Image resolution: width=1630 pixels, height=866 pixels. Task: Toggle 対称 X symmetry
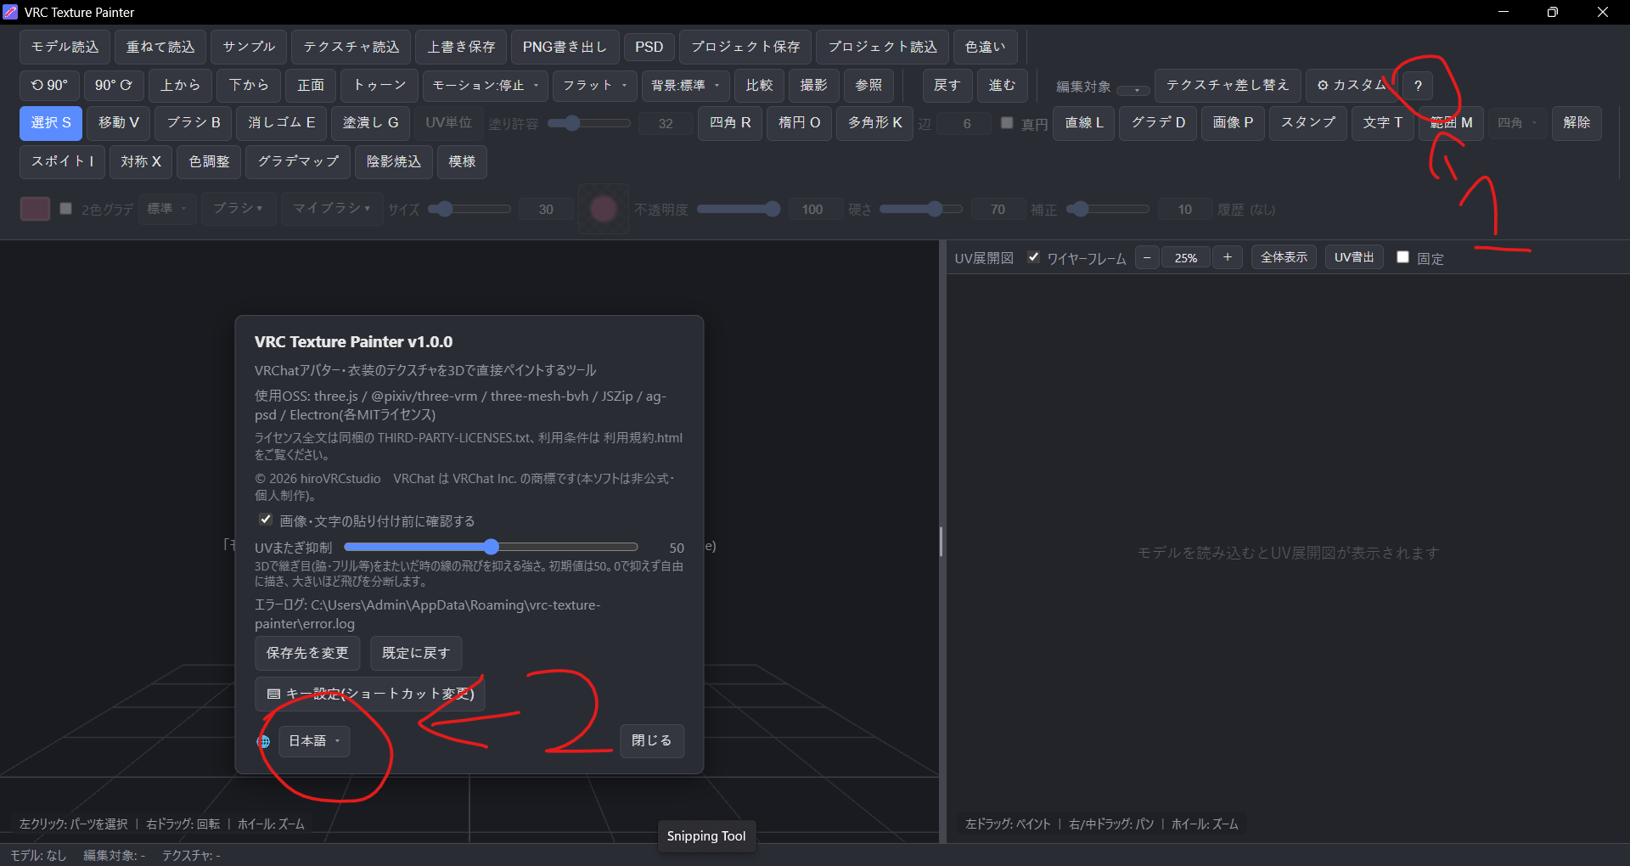pos(141,161)
